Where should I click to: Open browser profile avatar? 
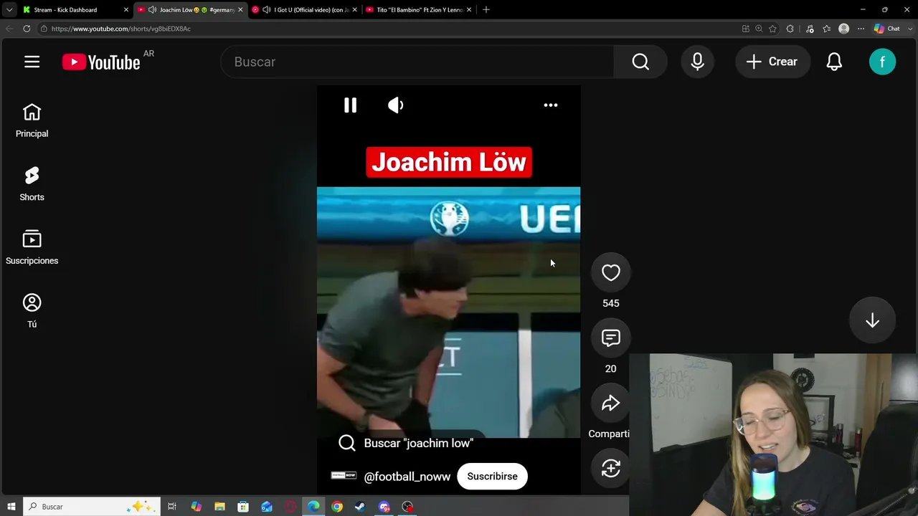pyautogui.click(x=843, y=29)
